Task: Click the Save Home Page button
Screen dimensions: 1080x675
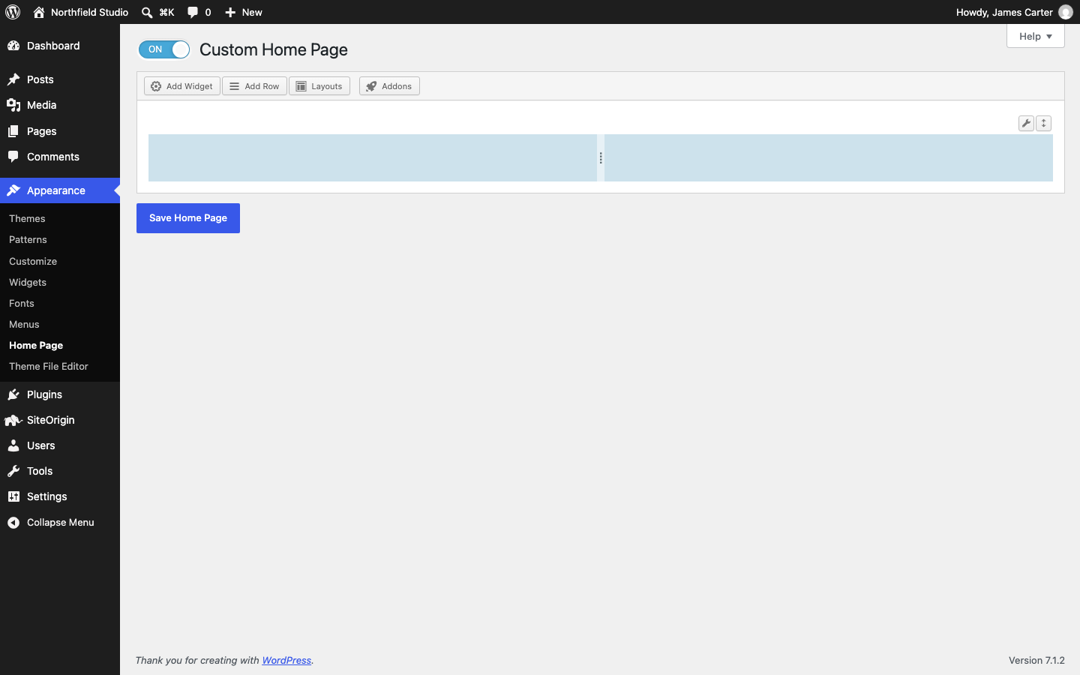Action: click(x=188, y=218)
